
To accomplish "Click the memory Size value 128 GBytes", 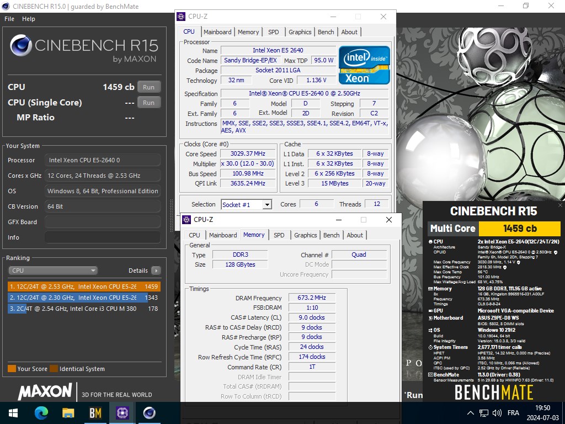I will (x=240, y=264).
